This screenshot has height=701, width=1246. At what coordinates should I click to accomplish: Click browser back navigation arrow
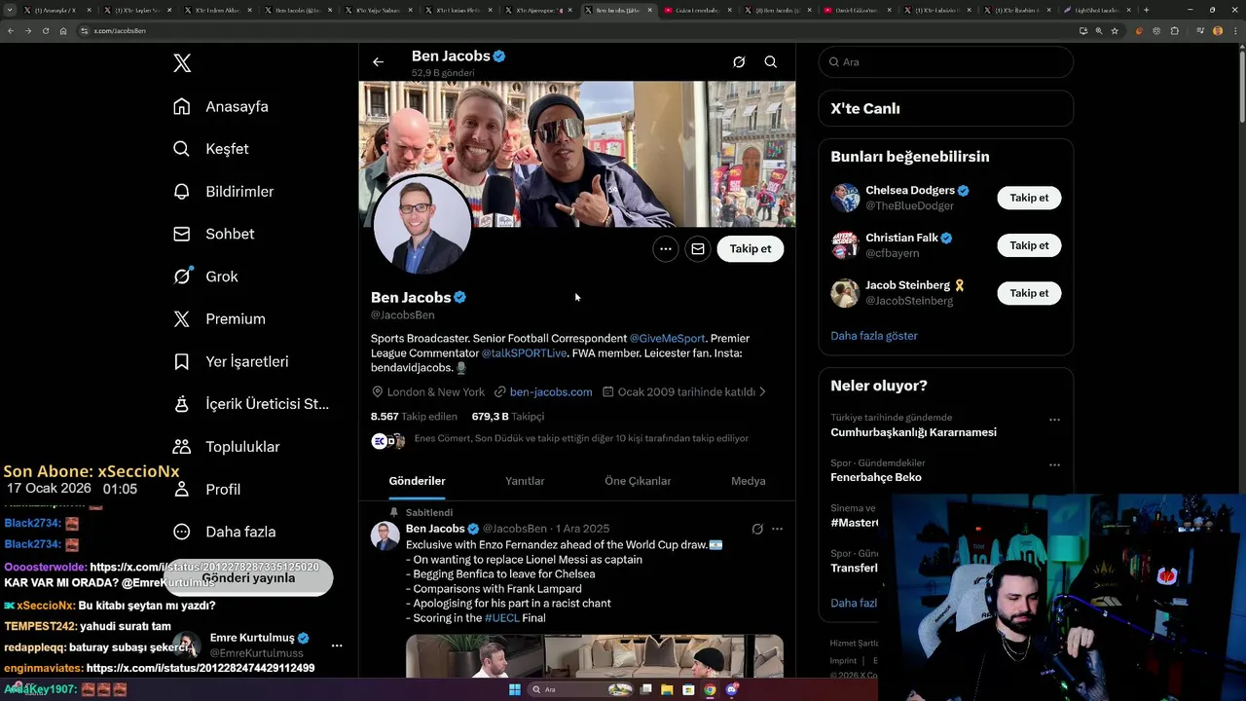pyautogui.click(x=11, y=30)
